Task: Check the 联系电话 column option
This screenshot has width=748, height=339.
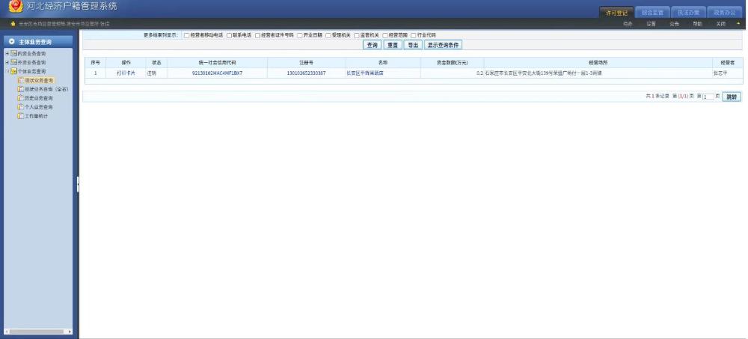Action: [230, 35]
